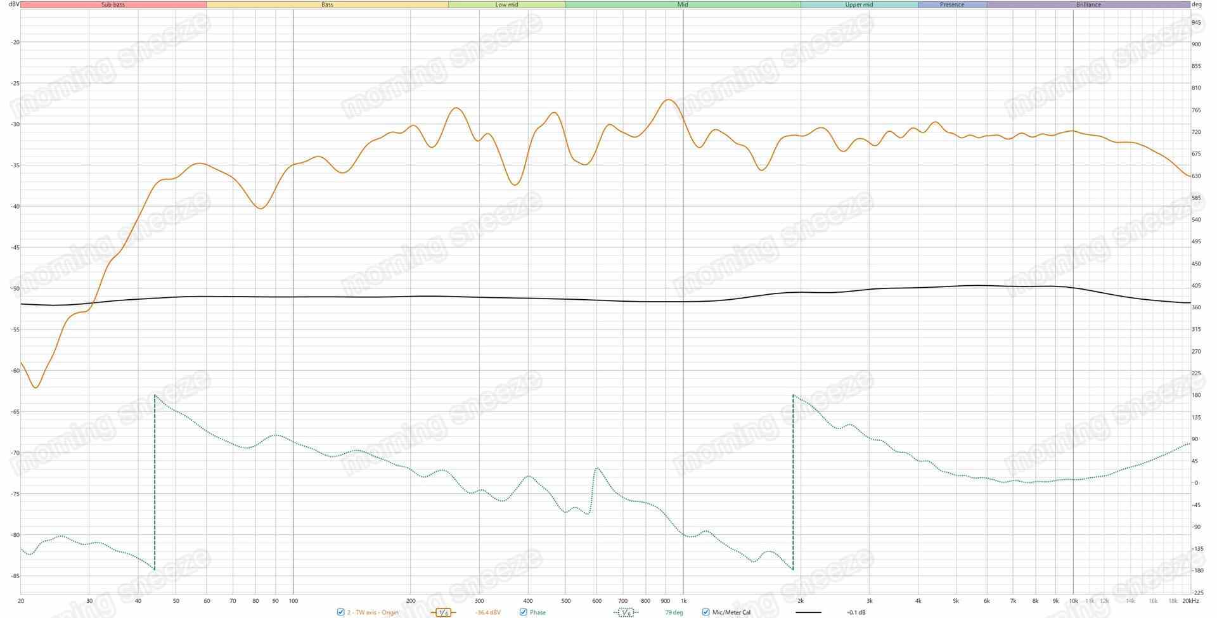1217x618 pixels.
Task: Select the Sub bass frequency band
Action: tap(113, 4)
